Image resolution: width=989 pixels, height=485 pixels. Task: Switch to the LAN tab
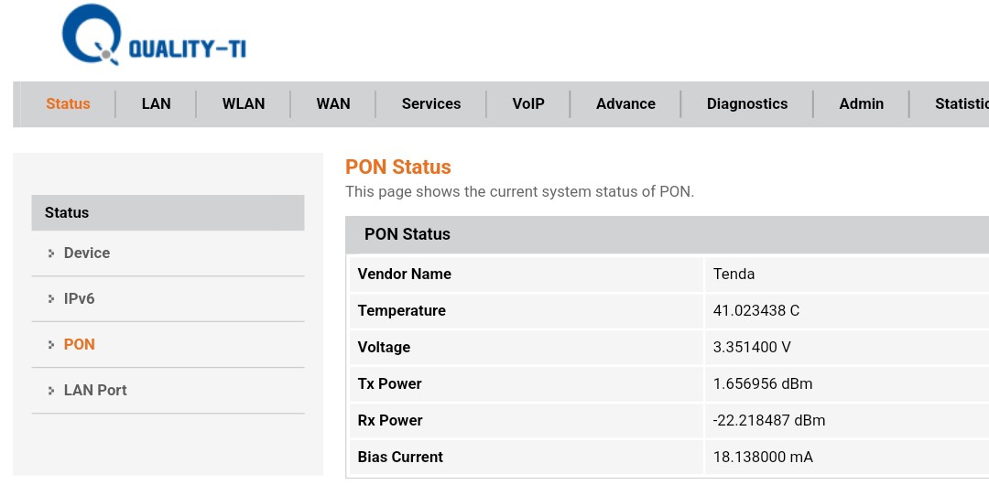156,104
